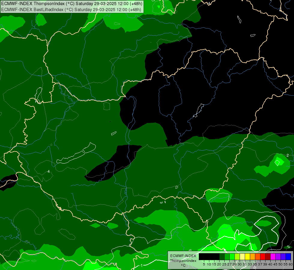Click contour label 2 near bright green patch
The image size is (294, 270).
click(x=288, y=155)
